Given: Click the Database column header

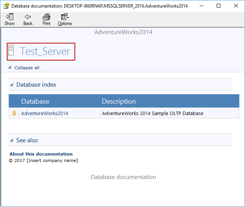Looking at the screenshot, I should [35, 101].
